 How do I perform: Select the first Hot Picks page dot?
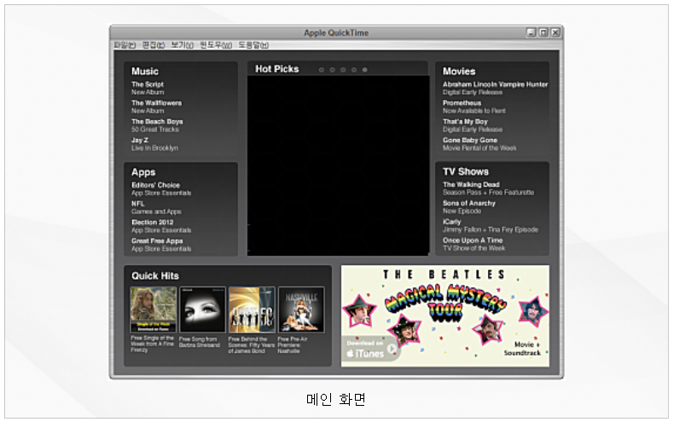point(321,70)
